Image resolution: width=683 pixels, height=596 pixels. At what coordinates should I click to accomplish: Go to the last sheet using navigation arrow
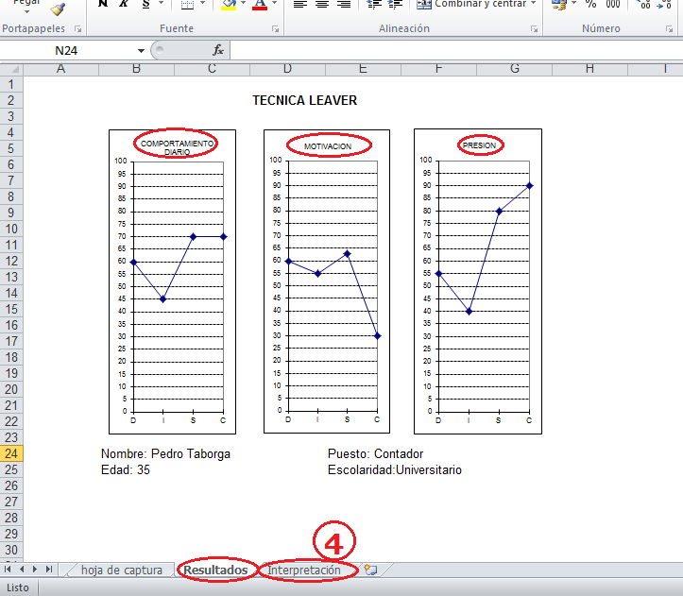(x=49, y=570)
